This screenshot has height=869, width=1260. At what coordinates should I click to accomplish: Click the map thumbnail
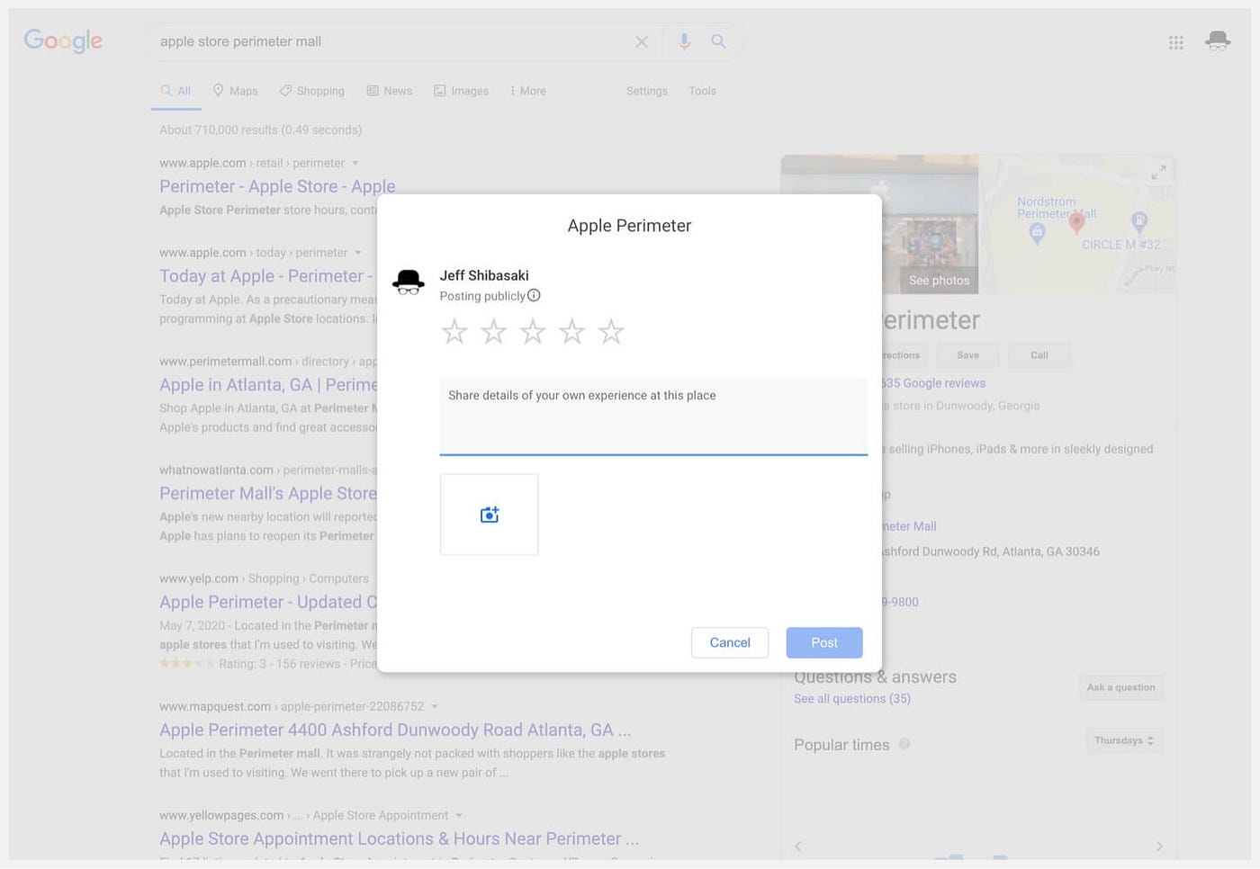[1077, 224]
